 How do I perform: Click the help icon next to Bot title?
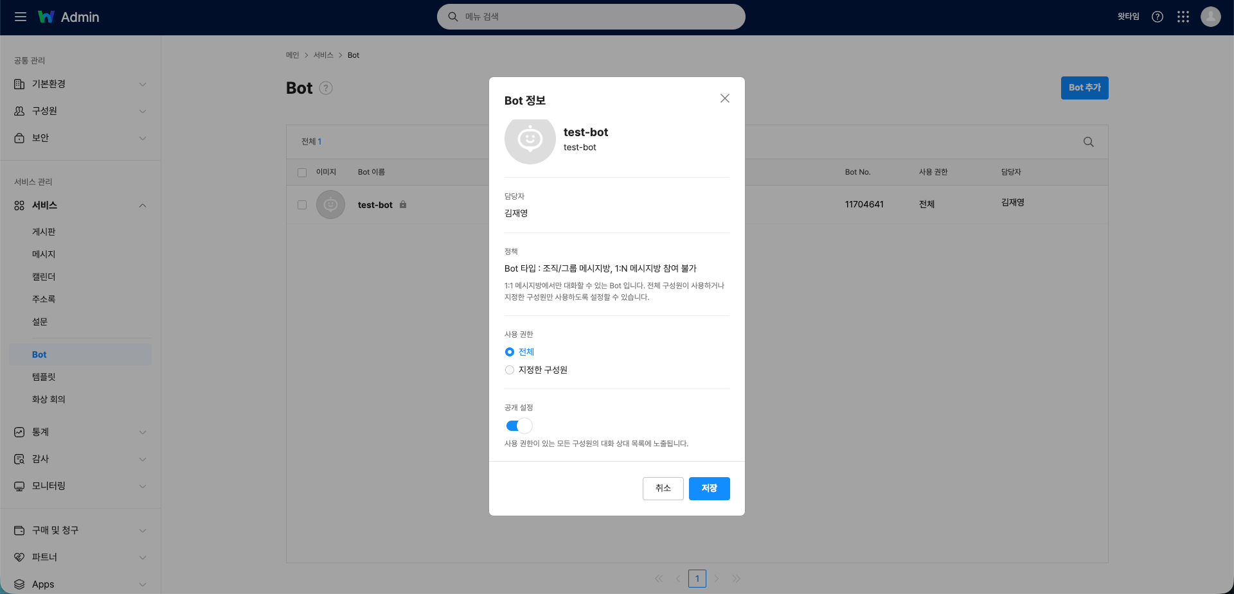[x=326, y=89]
